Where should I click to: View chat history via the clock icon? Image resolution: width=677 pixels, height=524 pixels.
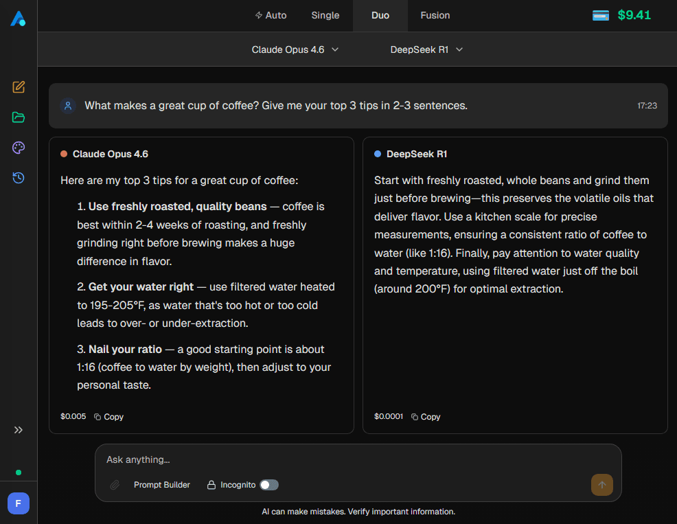[19, 178]
